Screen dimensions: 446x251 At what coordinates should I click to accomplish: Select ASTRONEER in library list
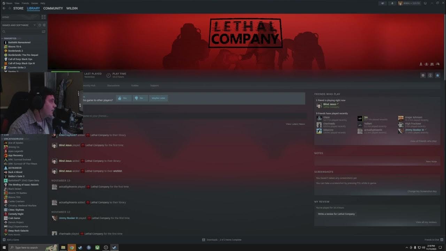[15, 168]
